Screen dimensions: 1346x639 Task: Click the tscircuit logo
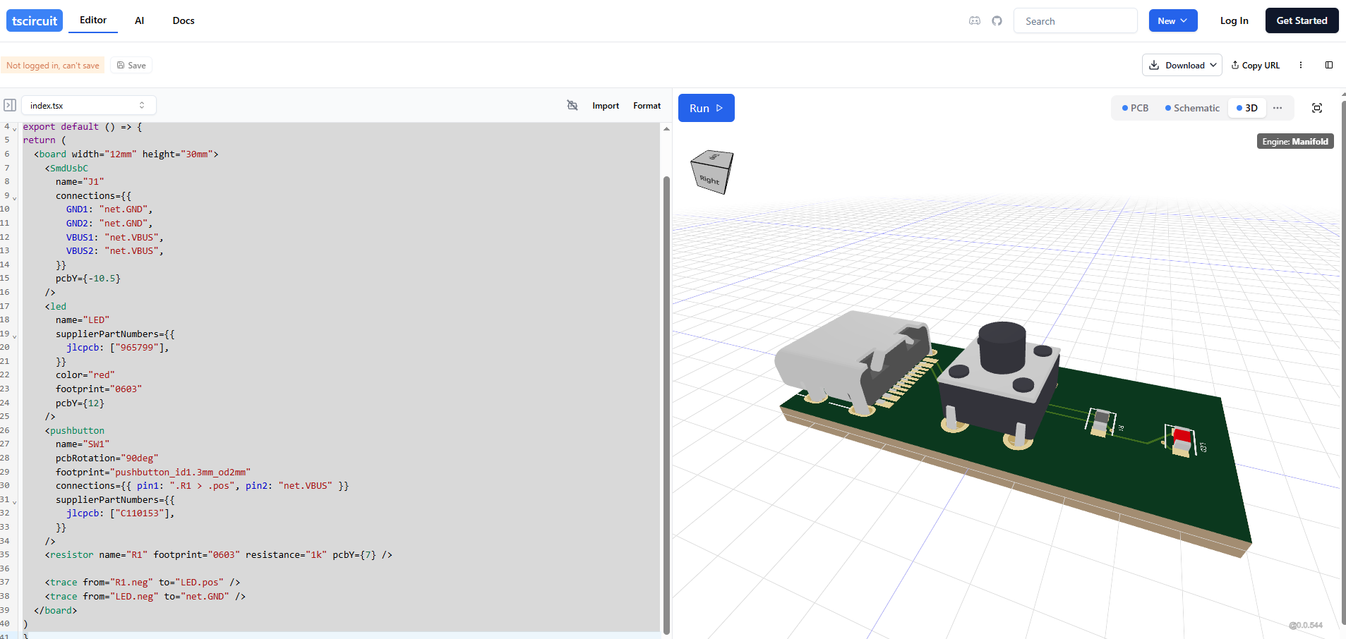[35, 20]
